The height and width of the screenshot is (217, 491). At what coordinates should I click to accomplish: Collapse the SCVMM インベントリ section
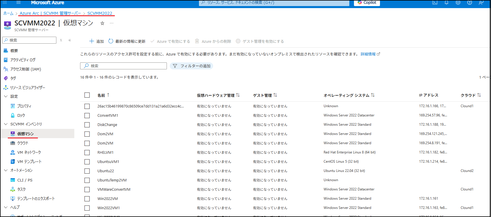6,124
